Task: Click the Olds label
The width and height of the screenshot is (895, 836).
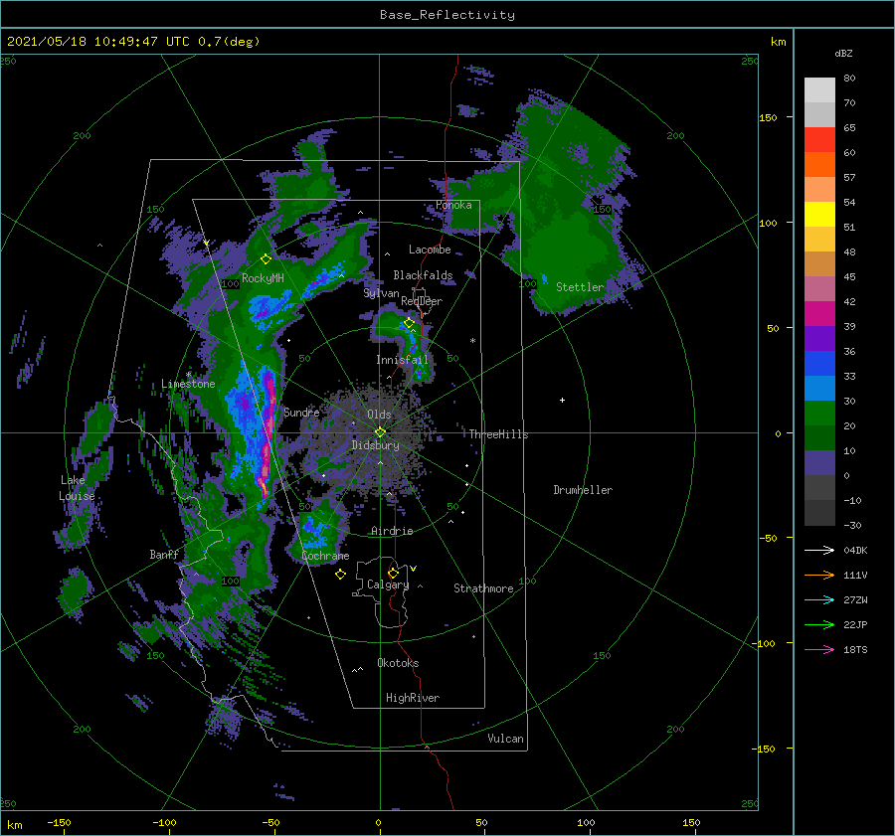Action: (x=379, y=415)
